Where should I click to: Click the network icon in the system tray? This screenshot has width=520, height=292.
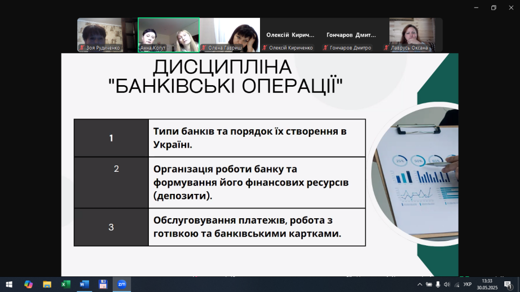point(457,284)
